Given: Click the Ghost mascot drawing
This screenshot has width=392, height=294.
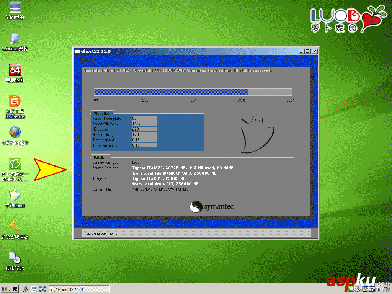Looking at the screenshot, I should [x=258, y=134].
